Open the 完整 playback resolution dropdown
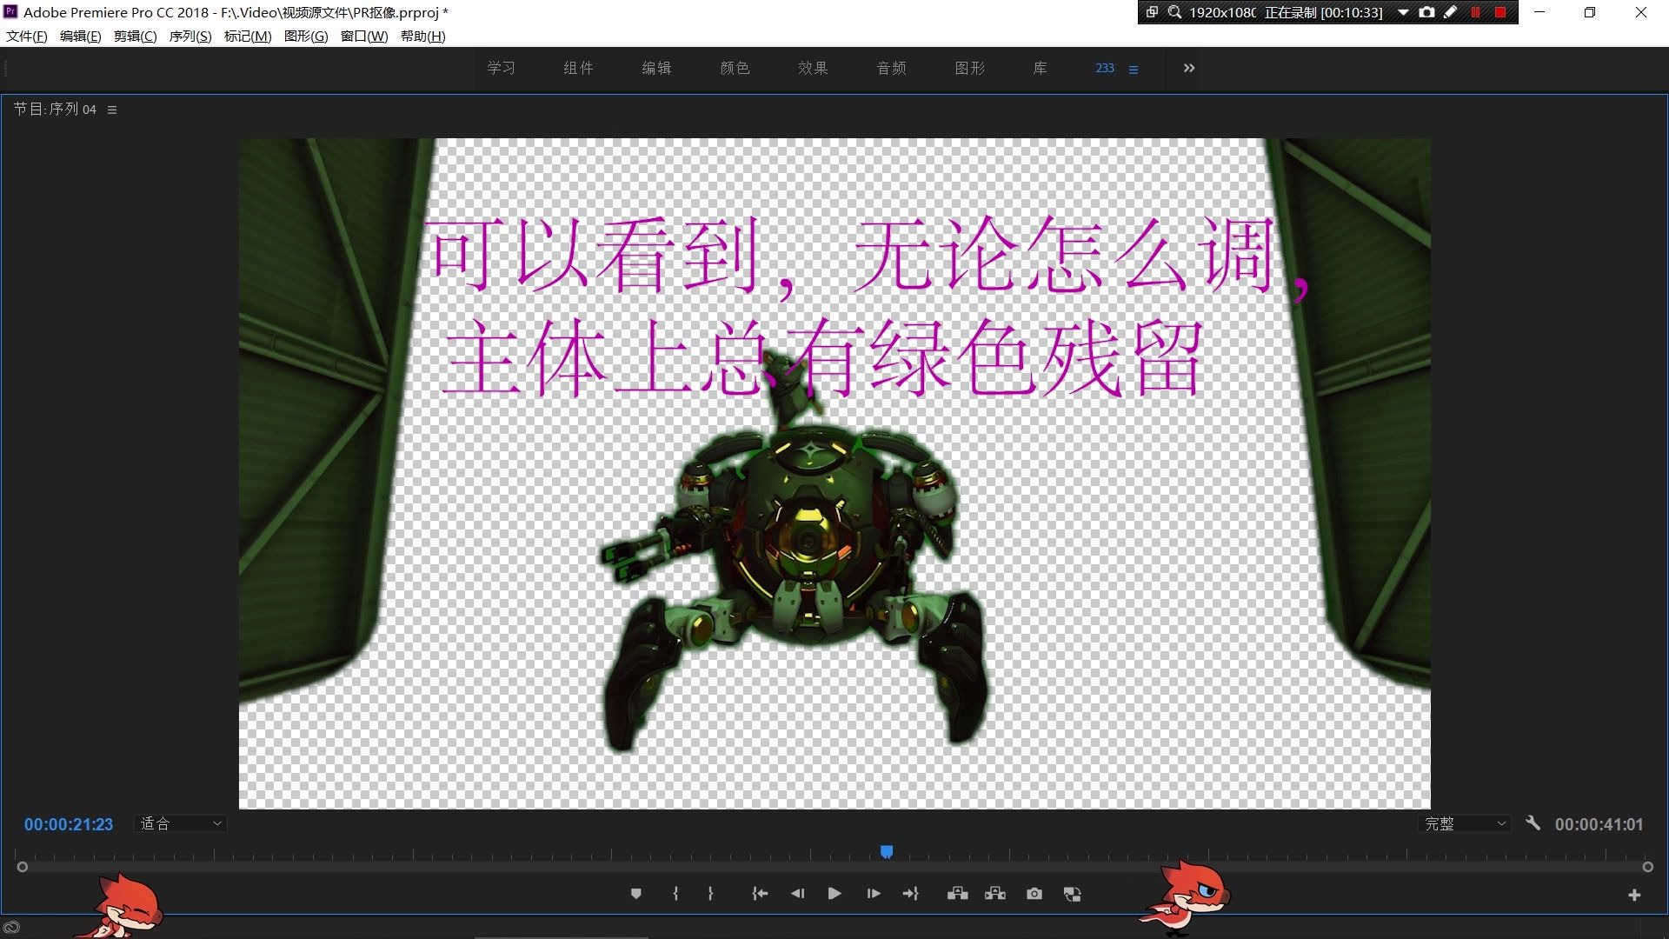1669x939 pixels. tap(1465, 823)
